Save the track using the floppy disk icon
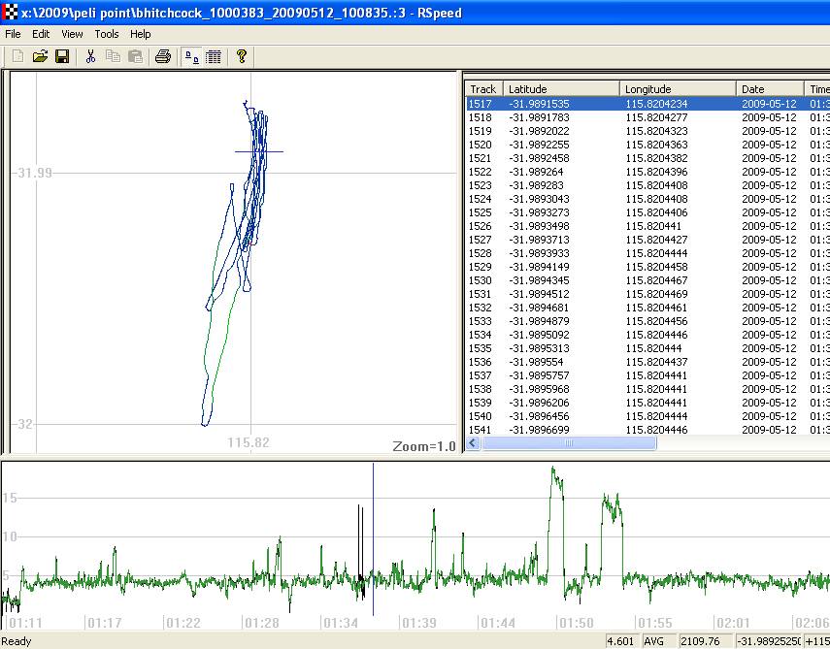 coord(61,57)
